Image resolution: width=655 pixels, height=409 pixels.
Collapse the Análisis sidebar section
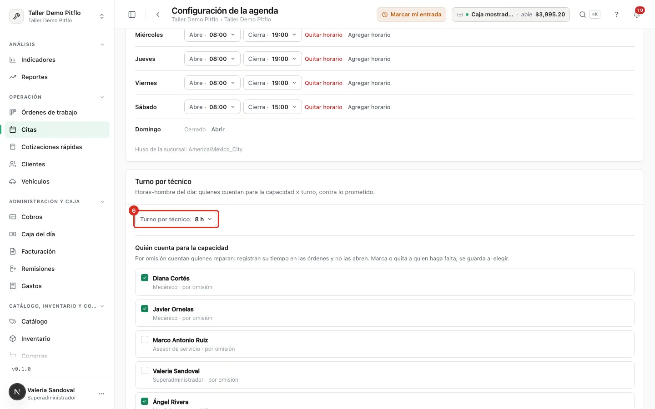pyautogui.click(x=102, y=45)
